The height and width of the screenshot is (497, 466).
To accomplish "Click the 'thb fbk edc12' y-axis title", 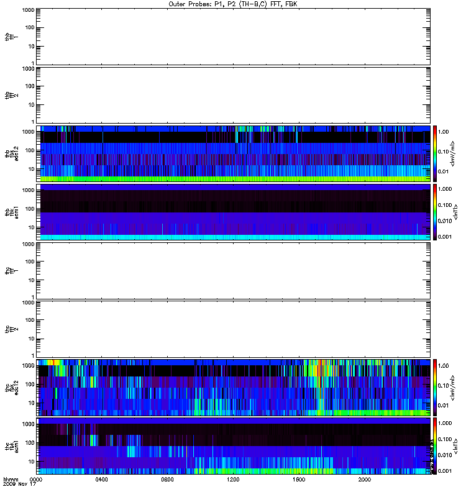I will pyautogui.click(x=12, y=153).
